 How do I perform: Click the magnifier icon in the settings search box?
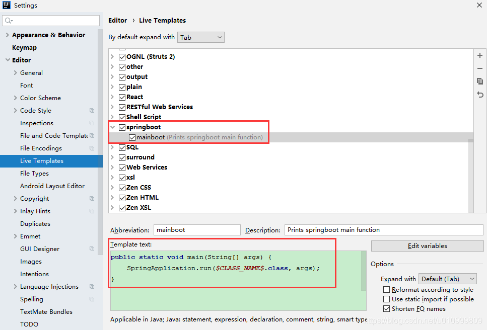[x=9, y=21]
